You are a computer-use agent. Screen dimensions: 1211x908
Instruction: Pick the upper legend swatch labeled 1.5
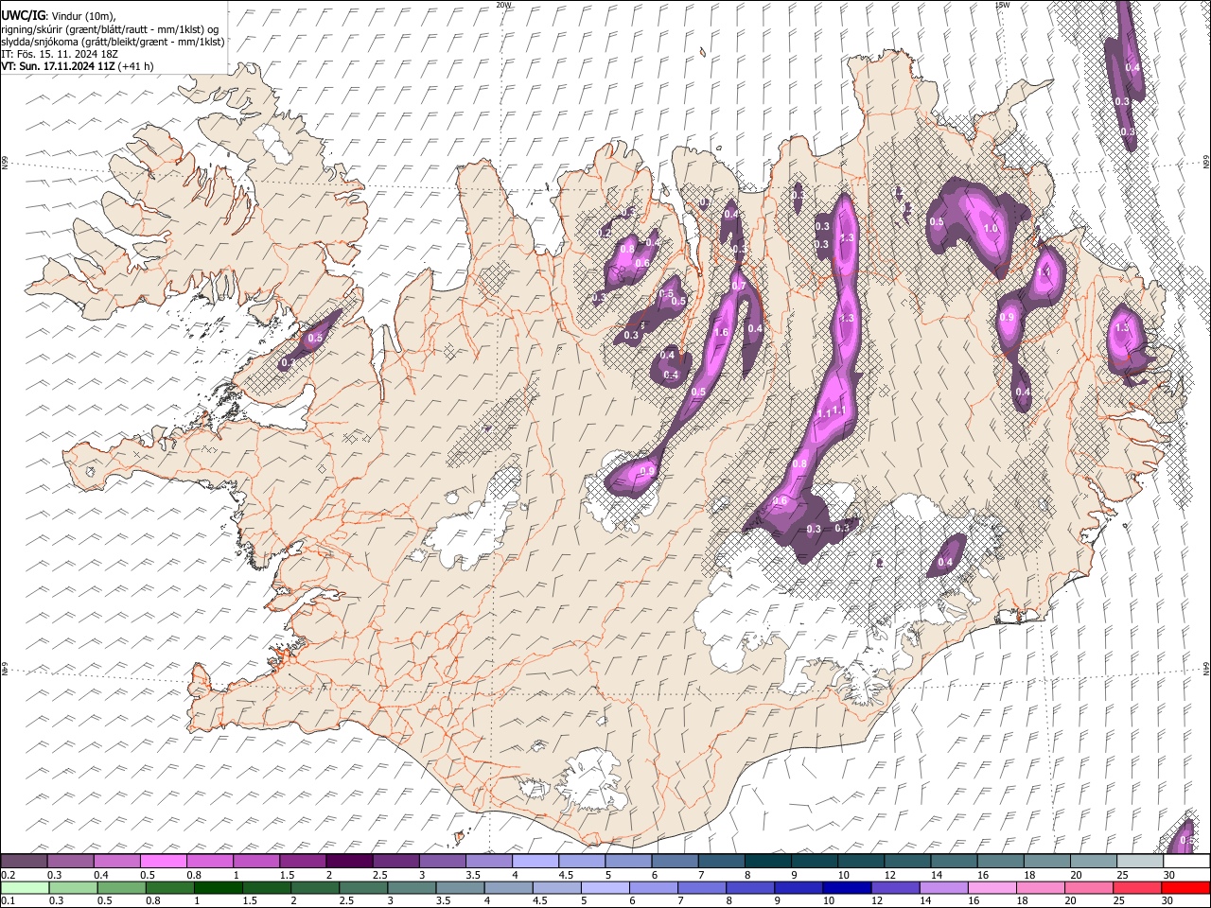pyautogui.click(x=302, y=861)
